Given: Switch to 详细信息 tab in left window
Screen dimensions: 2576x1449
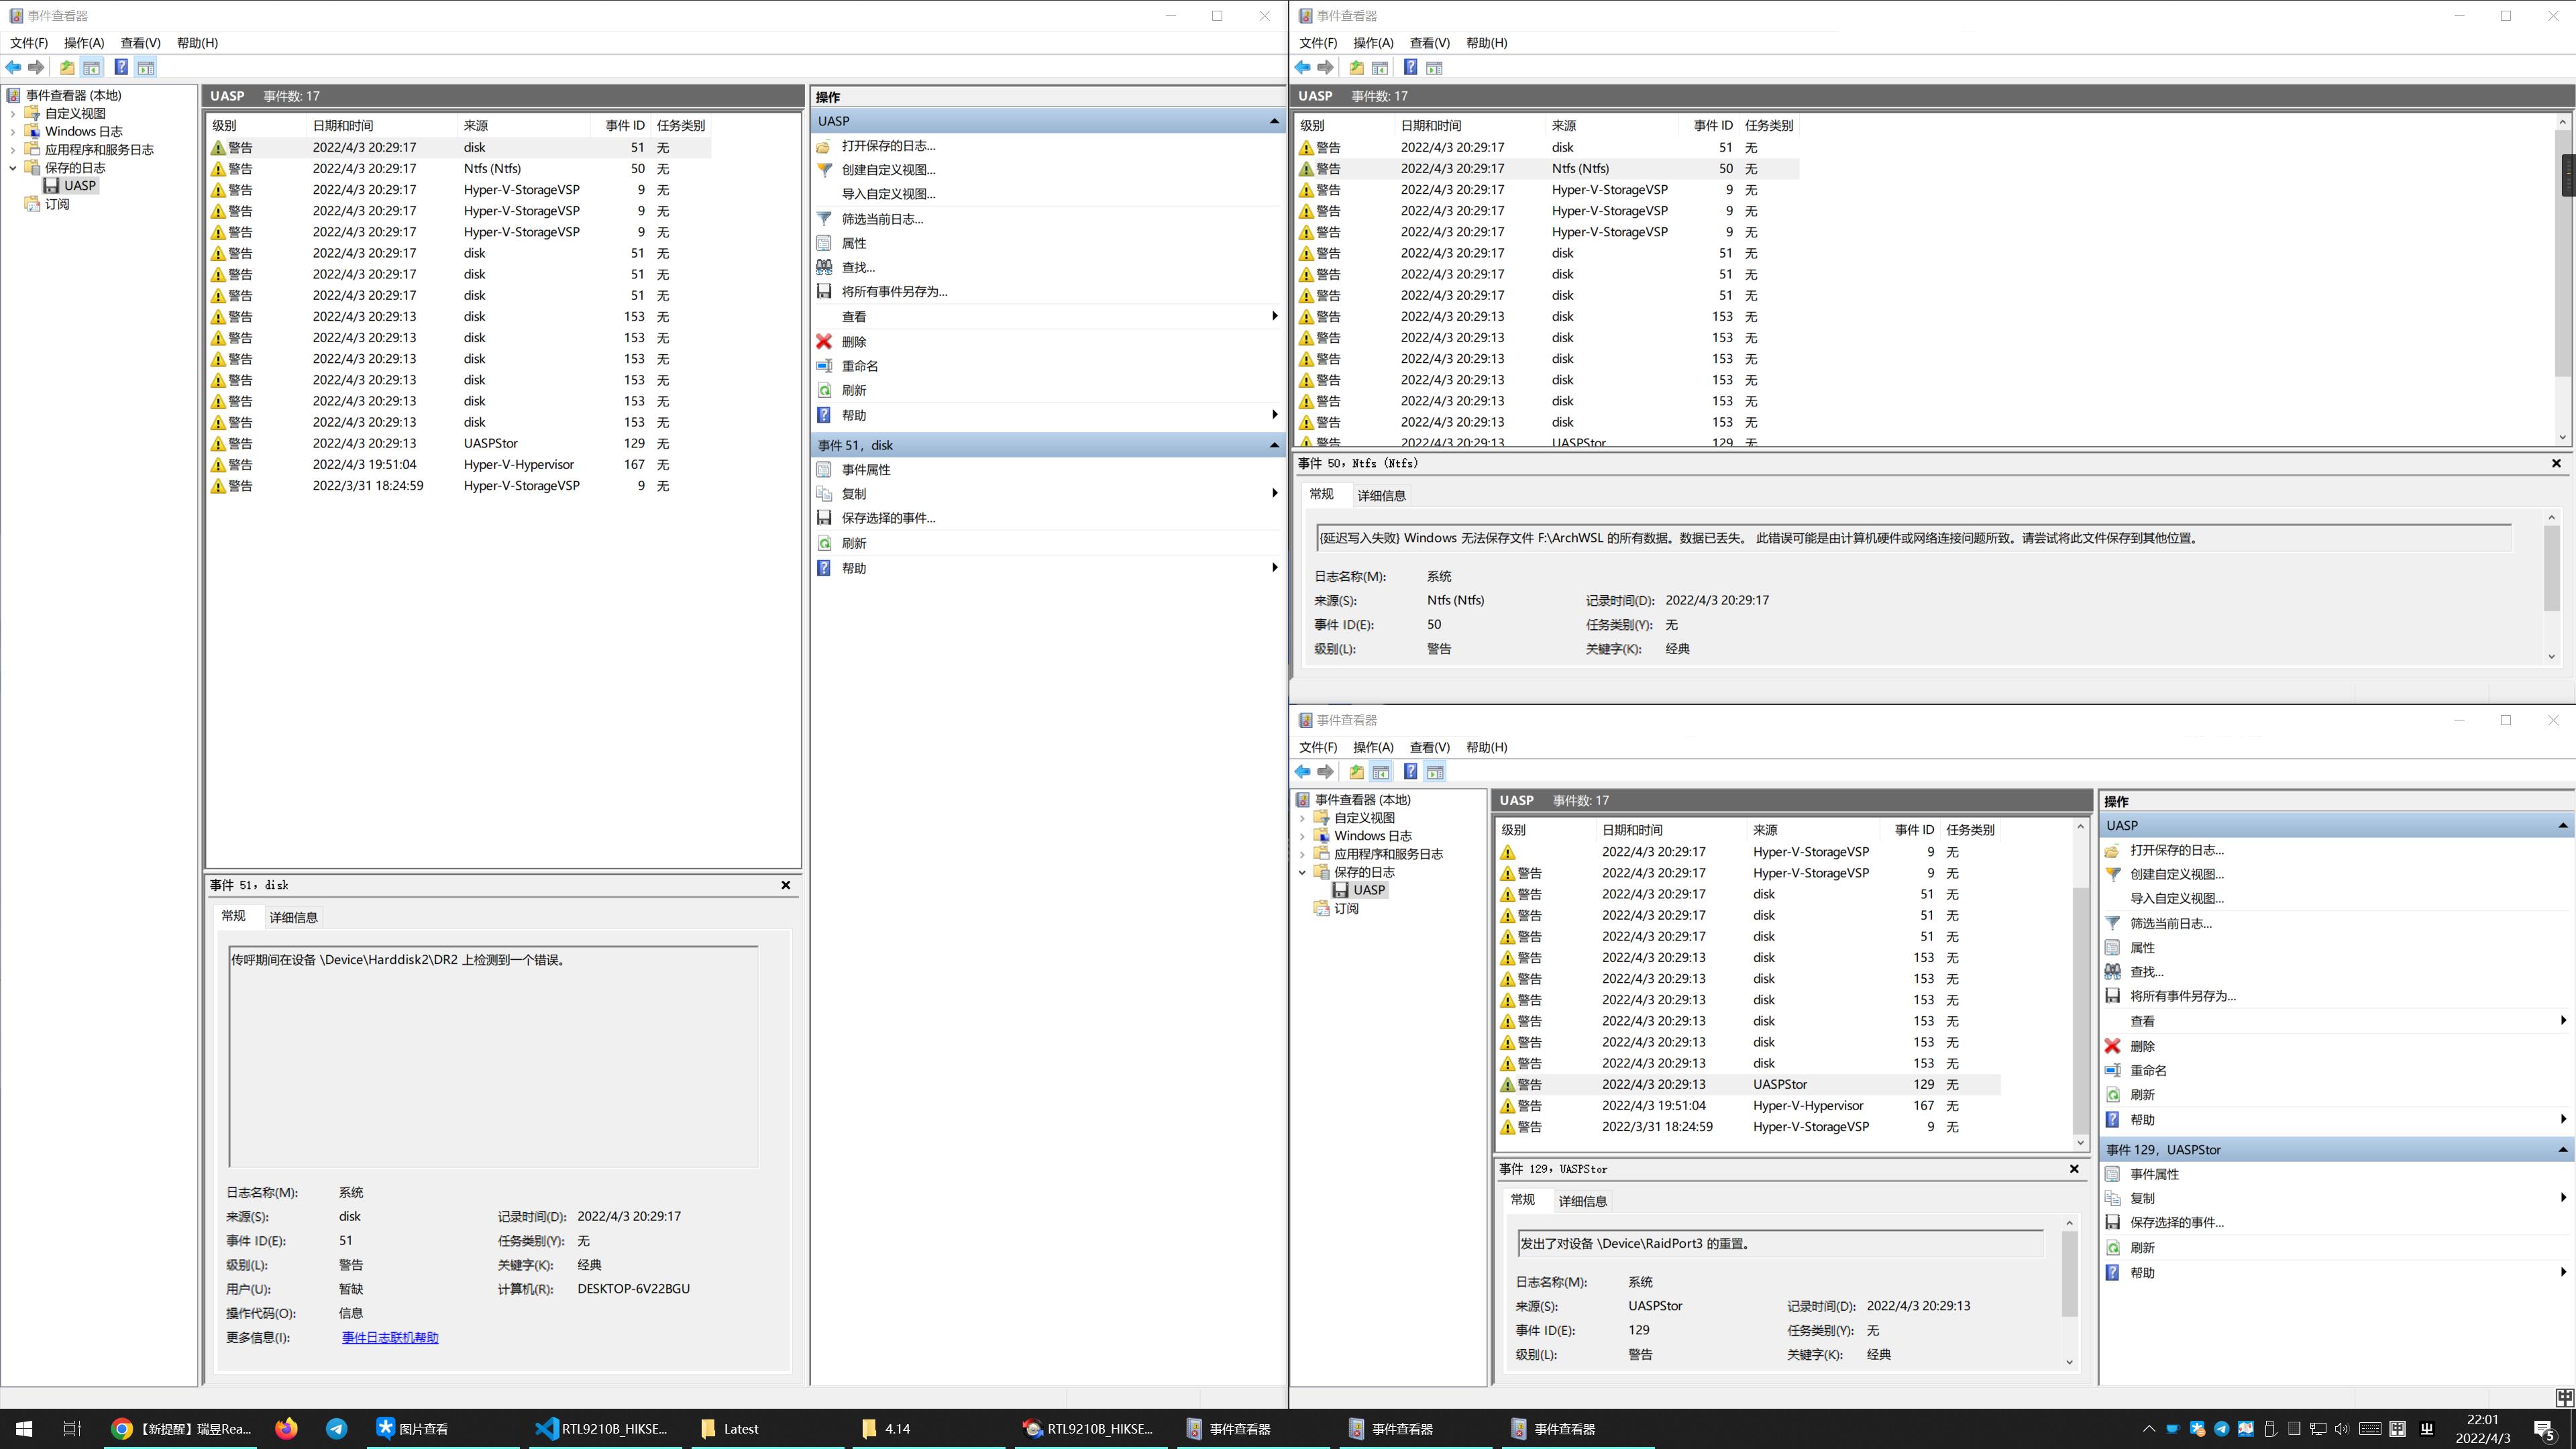Looking at the screenshot, I should (293, 917).
